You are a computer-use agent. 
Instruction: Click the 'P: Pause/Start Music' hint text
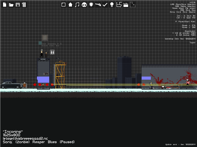[x=185, y=21]
